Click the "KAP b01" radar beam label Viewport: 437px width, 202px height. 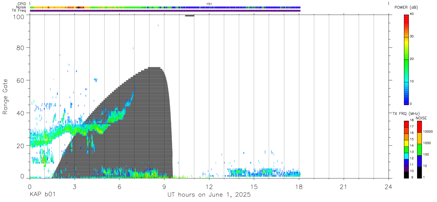(x=43, y=195)
